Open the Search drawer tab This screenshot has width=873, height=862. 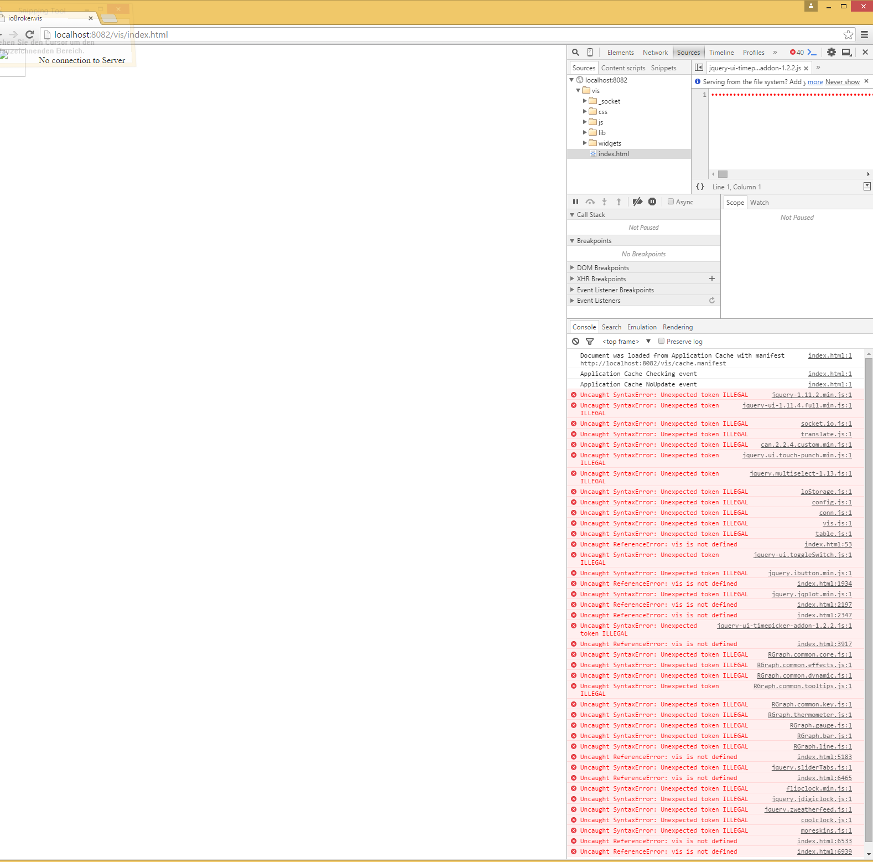[611, 327]
